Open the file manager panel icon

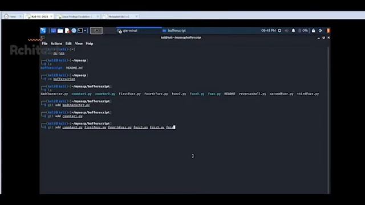pyautogui.click(x=60, y=31)
